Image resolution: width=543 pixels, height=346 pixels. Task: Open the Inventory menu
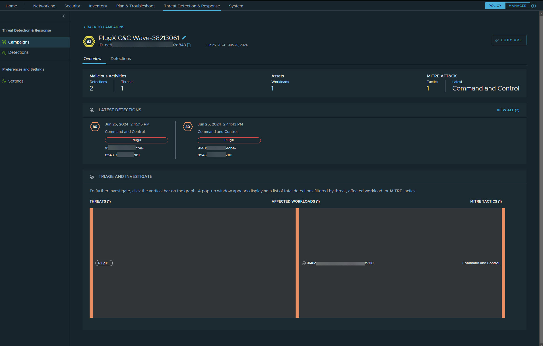point(98,6)
